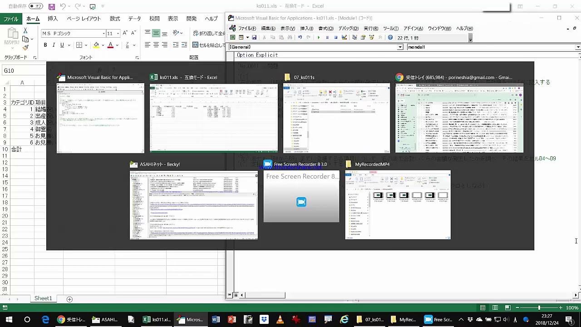The width and height of the screenshot is (581, 327).
Task: Click the VBA help question mark icon
Action: [390, 38]
